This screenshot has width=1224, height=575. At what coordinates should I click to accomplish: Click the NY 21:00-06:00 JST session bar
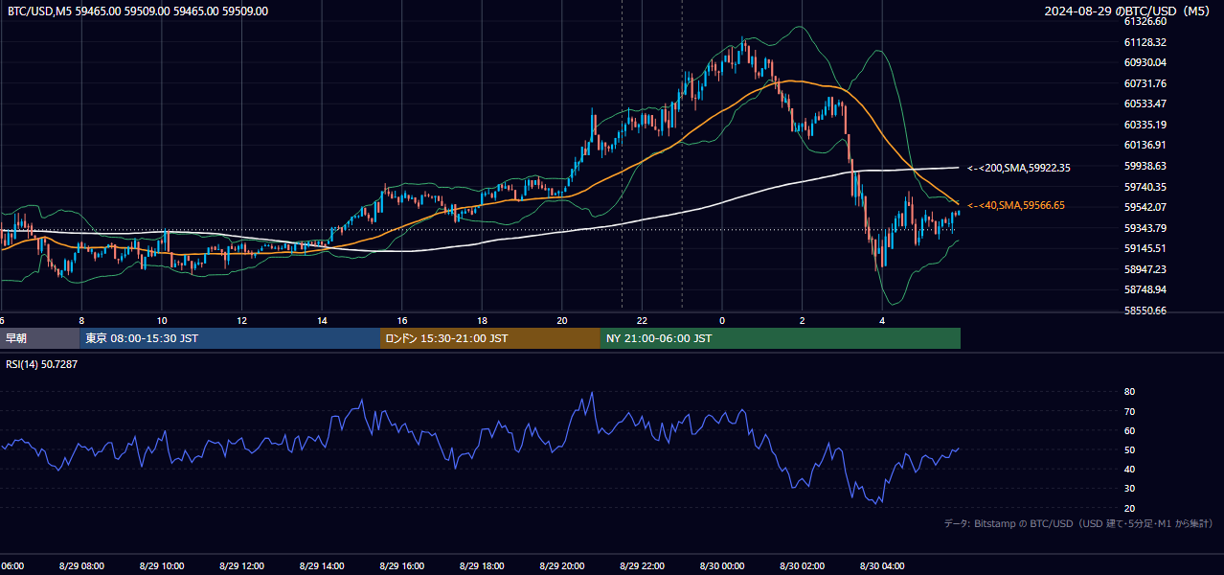pos(781,338)
